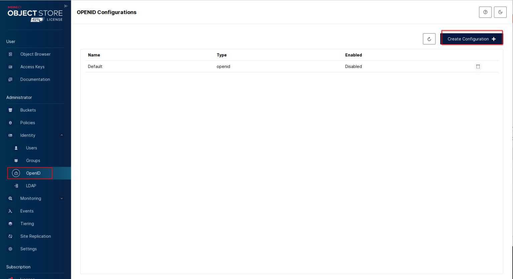The image size is (513, 279).
Task: Click the refresh configurations icon
Action: coord(429,39)
